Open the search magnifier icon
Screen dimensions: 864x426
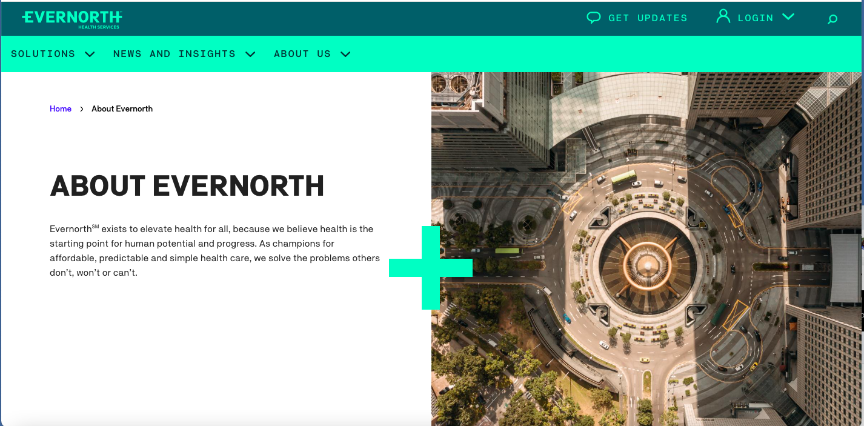click(832, 19)
